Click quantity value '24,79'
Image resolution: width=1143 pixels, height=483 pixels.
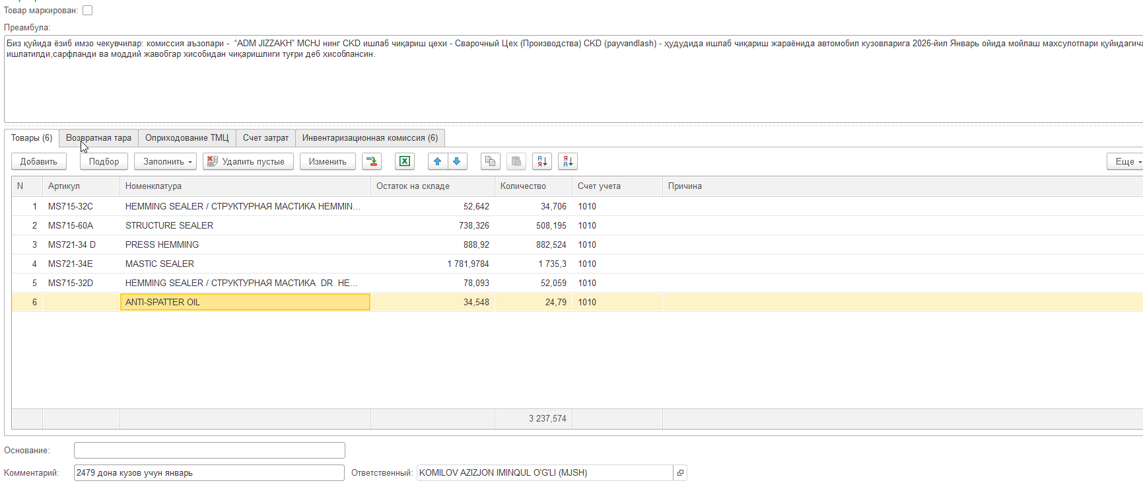pyautogui.click(x=556, y=303)
